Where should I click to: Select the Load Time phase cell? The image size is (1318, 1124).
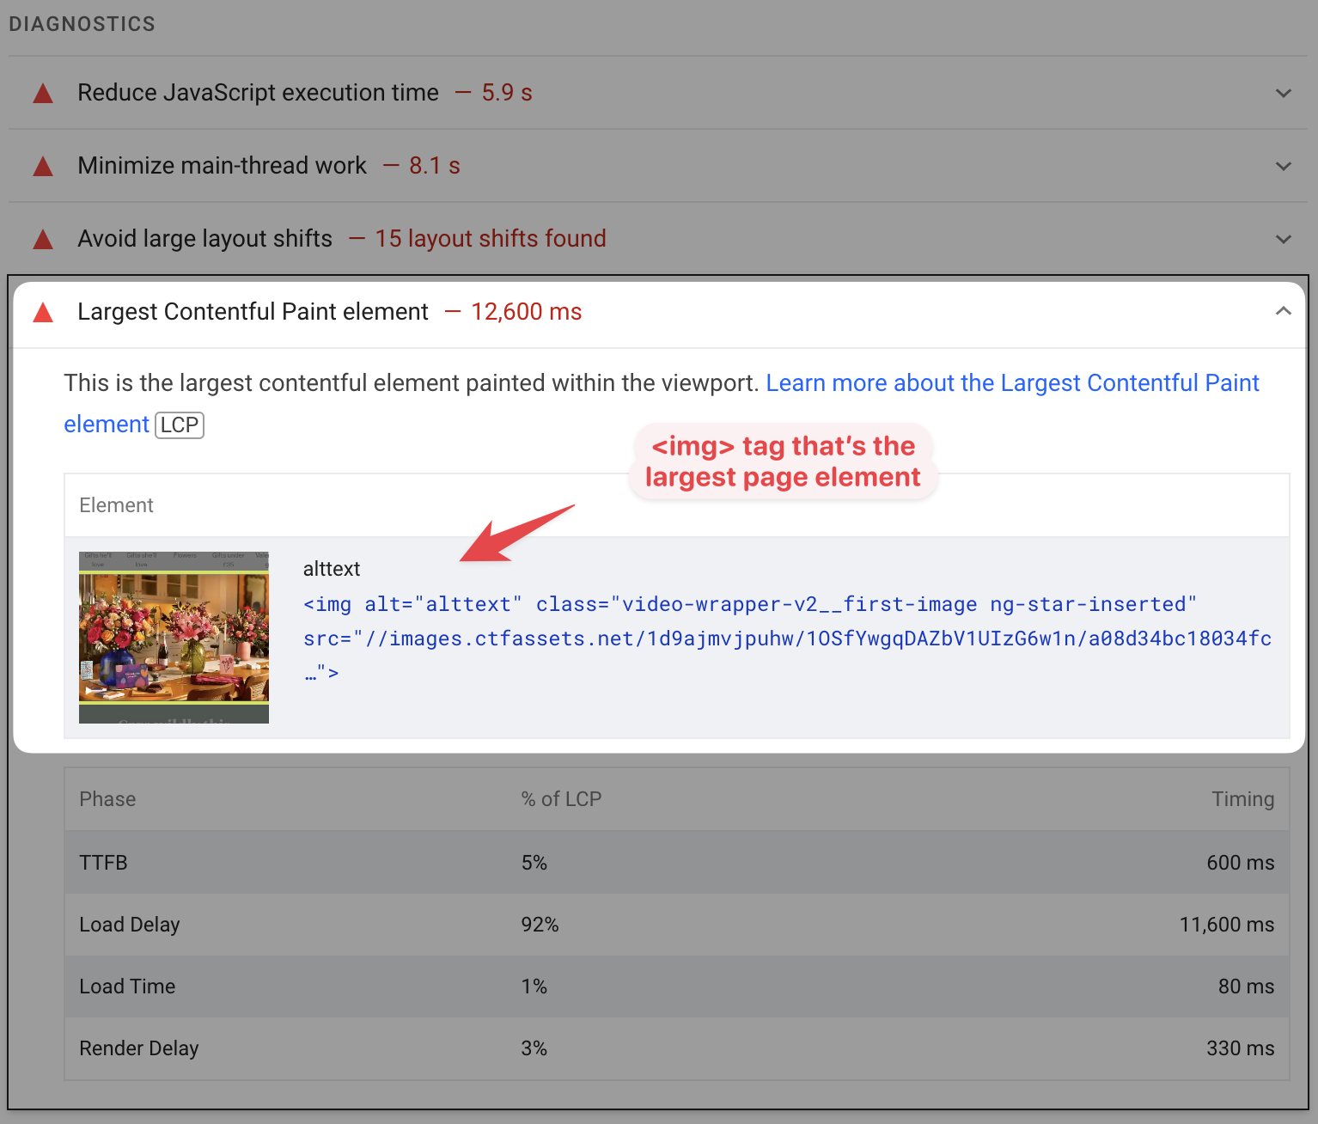pos(127,987)
